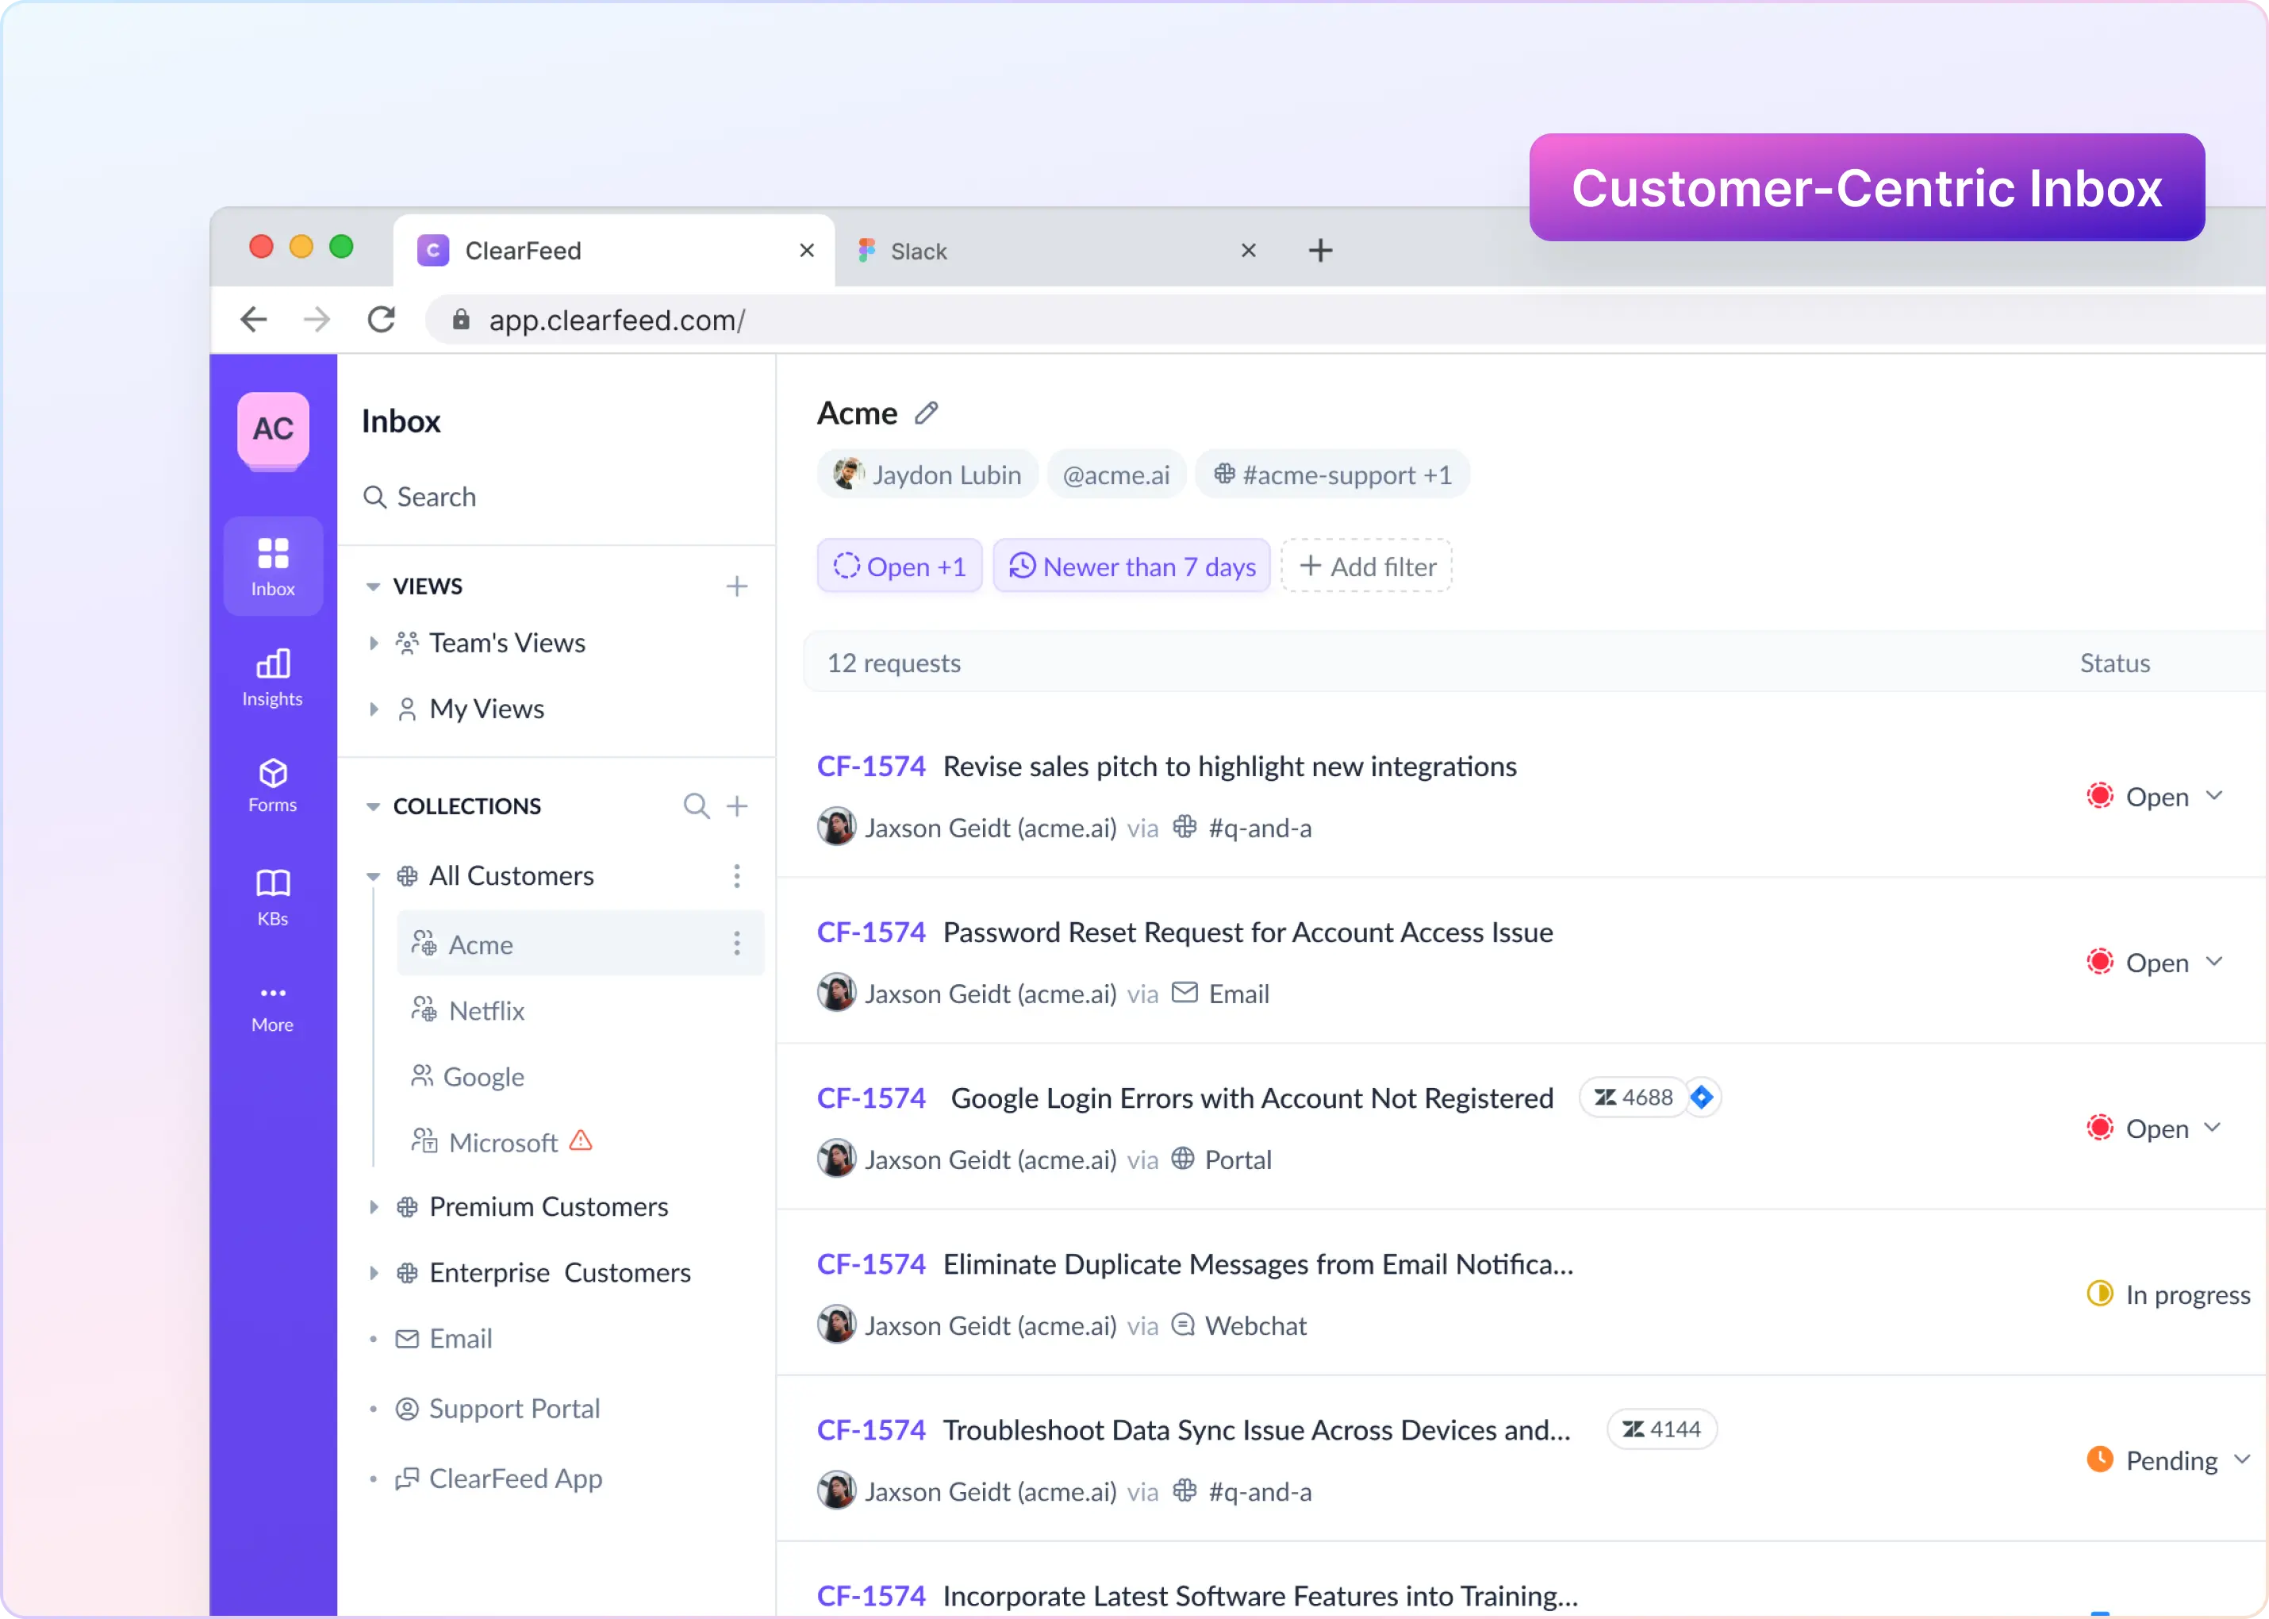Viewport: 2269px width, 1619px height.
Task: Toggle off the Open +1 filter chip
Action: coord(898,565)
